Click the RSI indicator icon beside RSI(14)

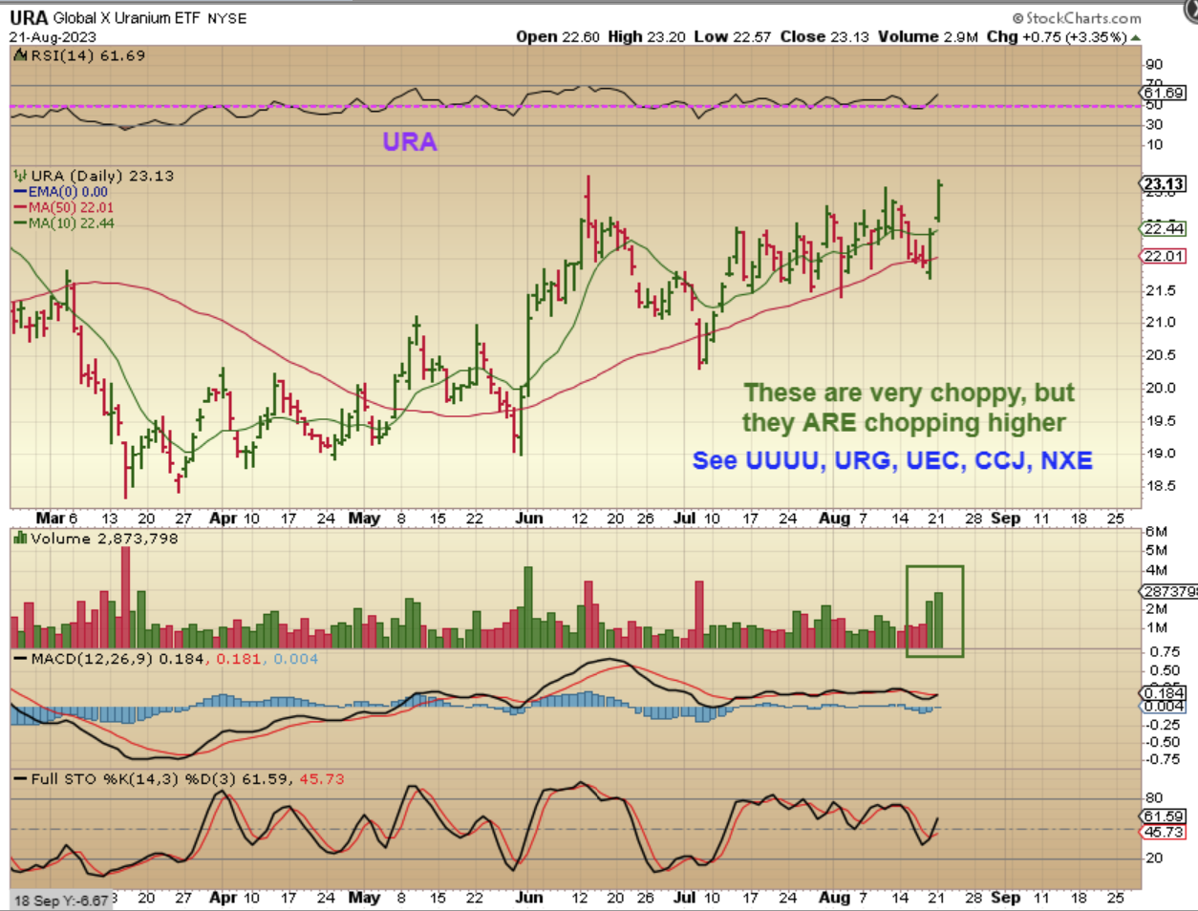pos(20,55)
